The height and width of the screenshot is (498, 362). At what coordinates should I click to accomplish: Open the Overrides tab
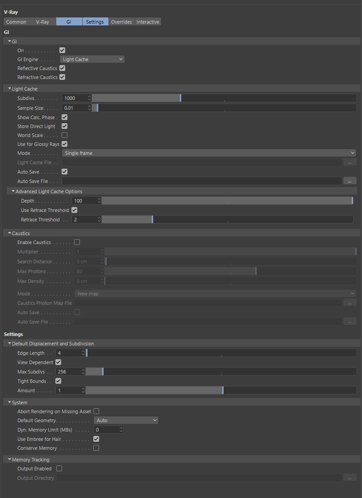point(121,22)
